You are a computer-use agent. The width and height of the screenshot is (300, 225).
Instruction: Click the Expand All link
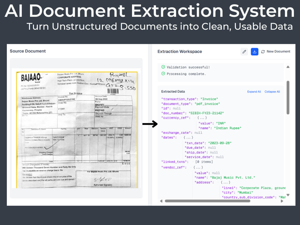point(254,91)
